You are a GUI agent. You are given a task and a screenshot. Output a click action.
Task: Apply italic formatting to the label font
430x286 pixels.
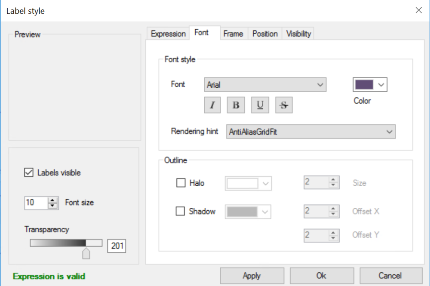point(212,105)
